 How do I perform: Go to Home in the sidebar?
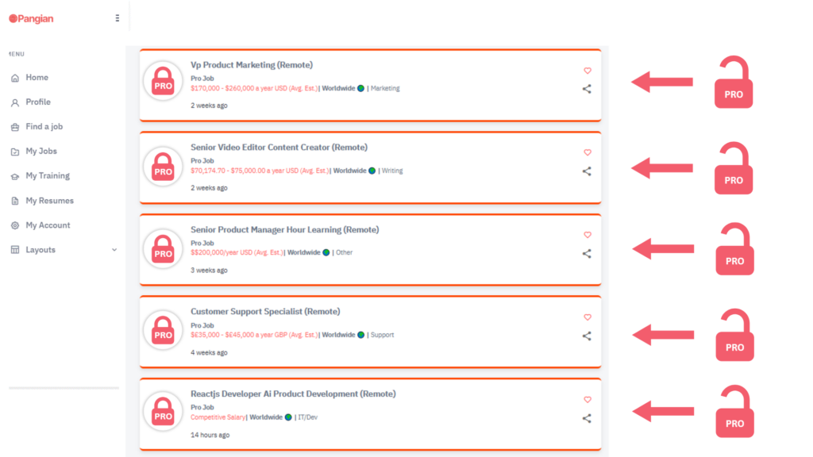click(x=37, y=77)
